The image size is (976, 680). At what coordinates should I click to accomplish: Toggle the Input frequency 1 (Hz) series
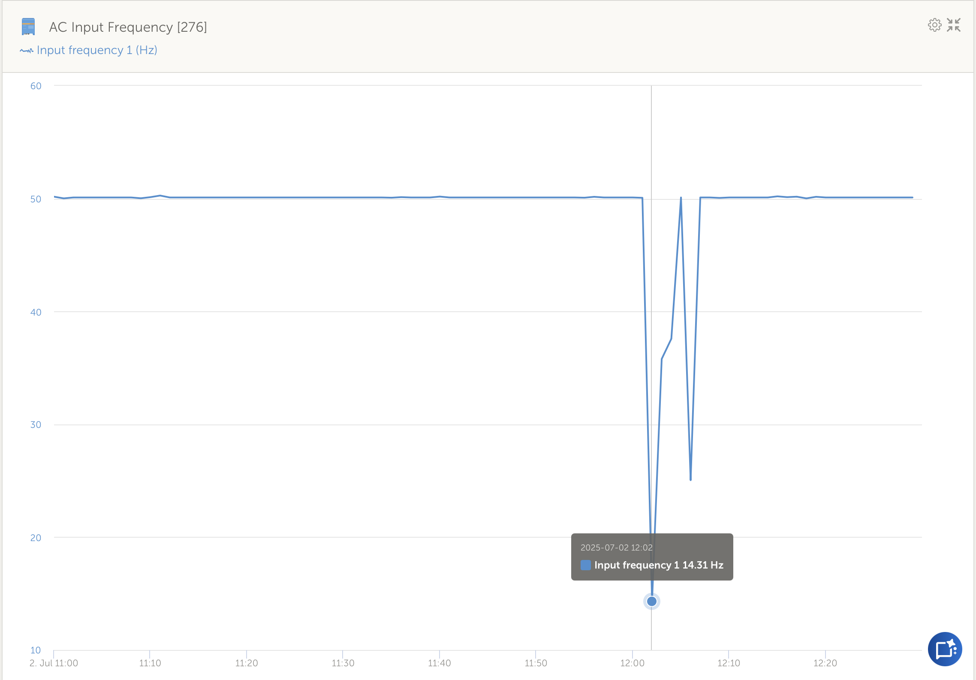pos(97,50)
